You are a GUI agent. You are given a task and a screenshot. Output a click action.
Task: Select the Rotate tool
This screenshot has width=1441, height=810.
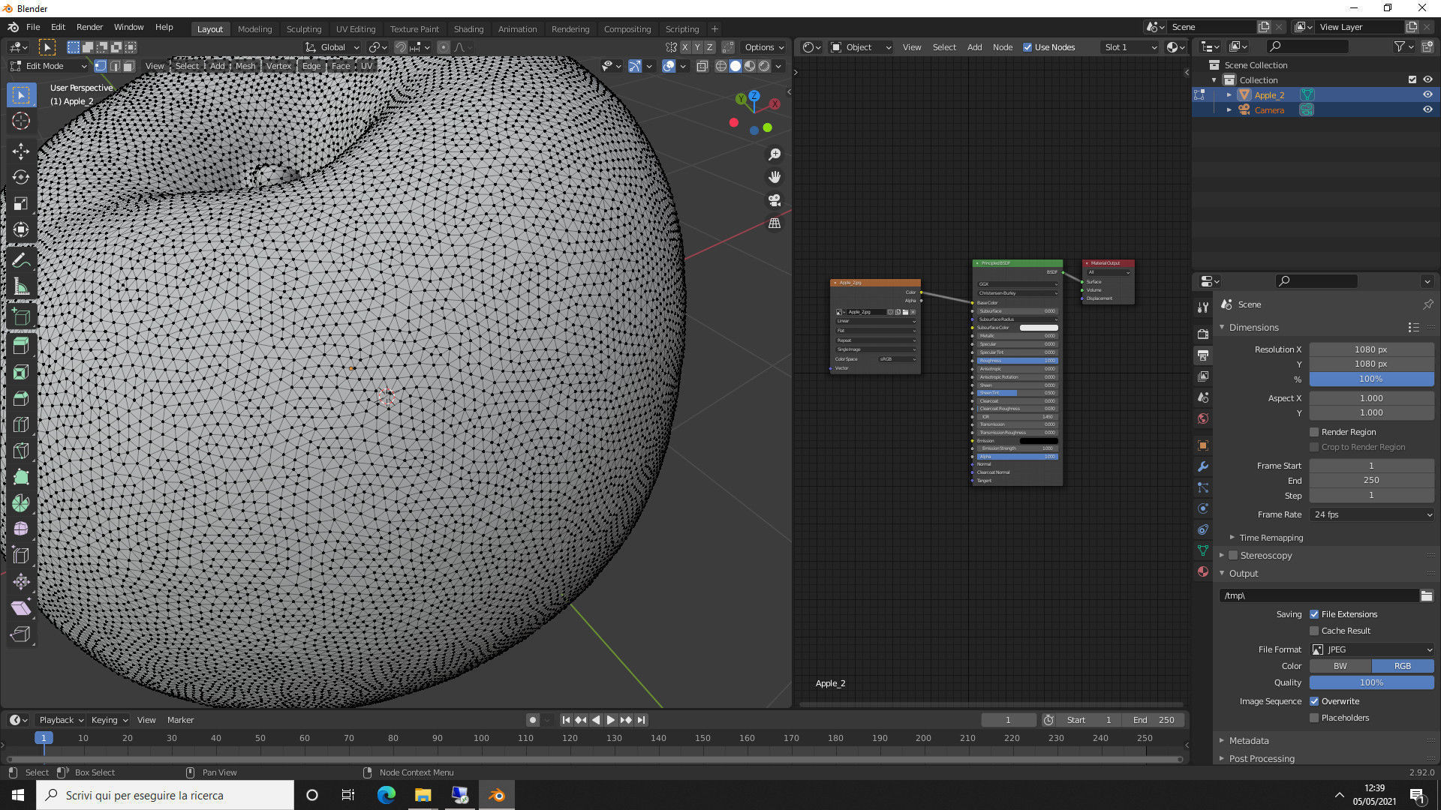coord(21,178)
